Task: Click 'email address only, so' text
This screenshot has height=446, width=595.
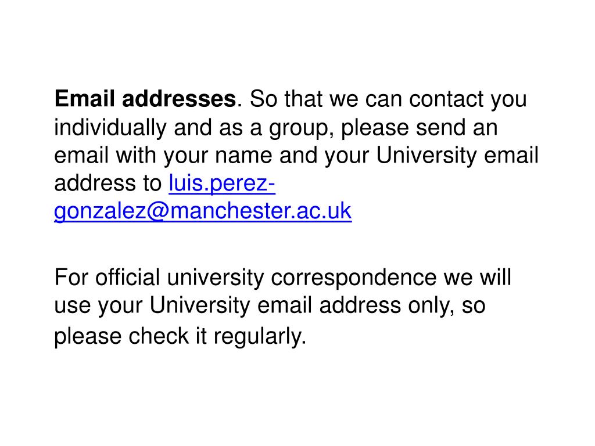Action: 371,305
